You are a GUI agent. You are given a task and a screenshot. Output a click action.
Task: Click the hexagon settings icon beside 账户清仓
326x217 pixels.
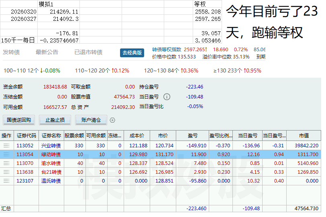(x=112, y=120)
